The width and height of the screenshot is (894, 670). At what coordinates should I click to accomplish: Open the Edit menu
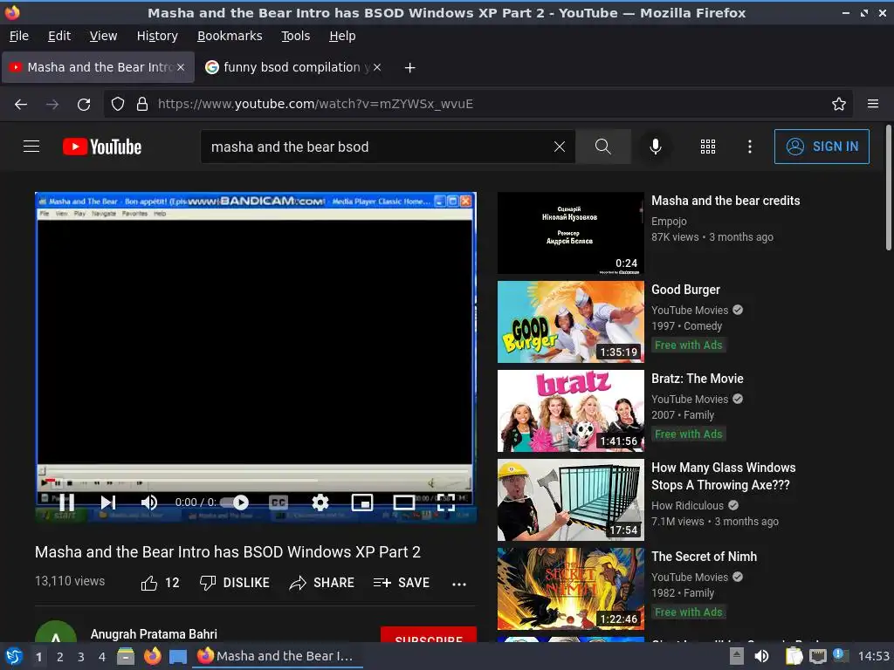[x=59, y=36]
